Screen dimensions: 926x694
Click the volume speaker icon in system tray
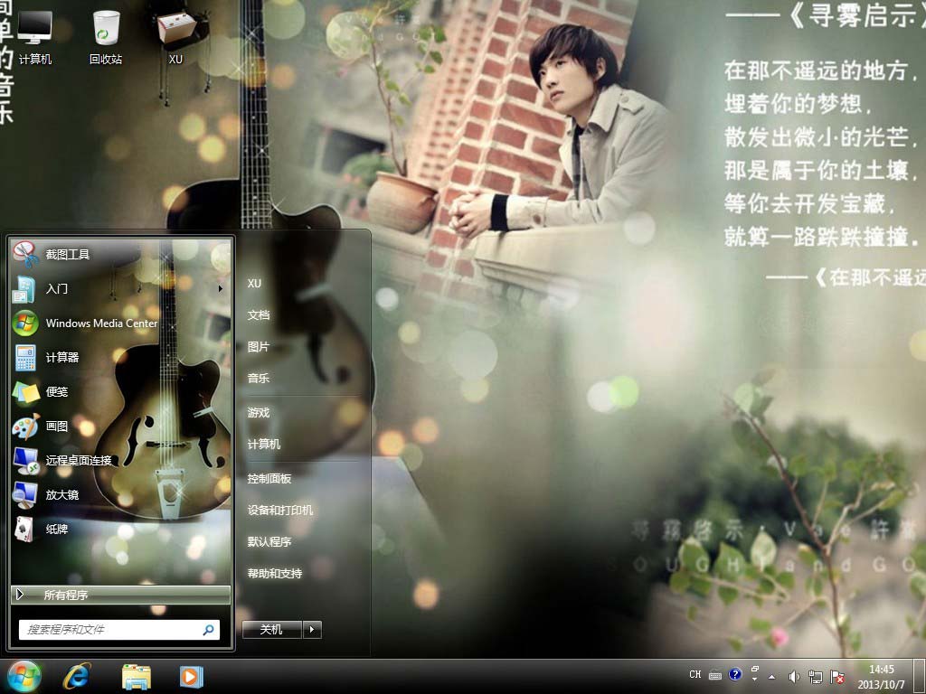(x=793, y=676)
